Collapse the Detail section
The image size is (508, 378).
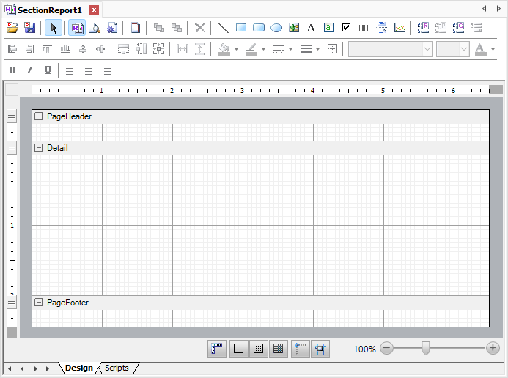pos(39,148)
